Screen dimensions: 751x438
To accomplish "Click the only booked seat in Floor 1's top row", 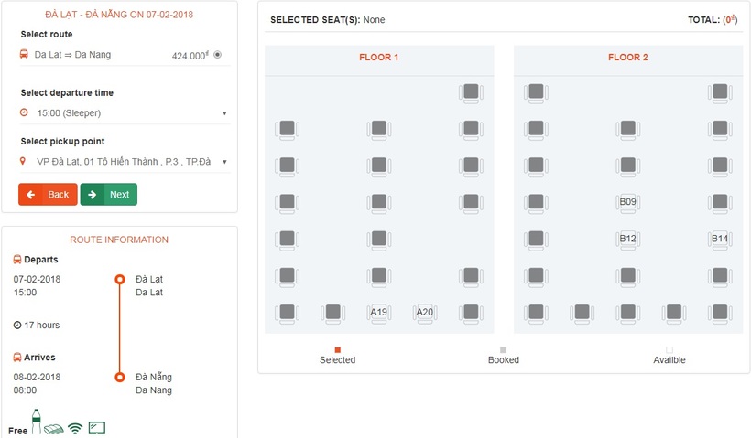I will click(x=471, y=92).
